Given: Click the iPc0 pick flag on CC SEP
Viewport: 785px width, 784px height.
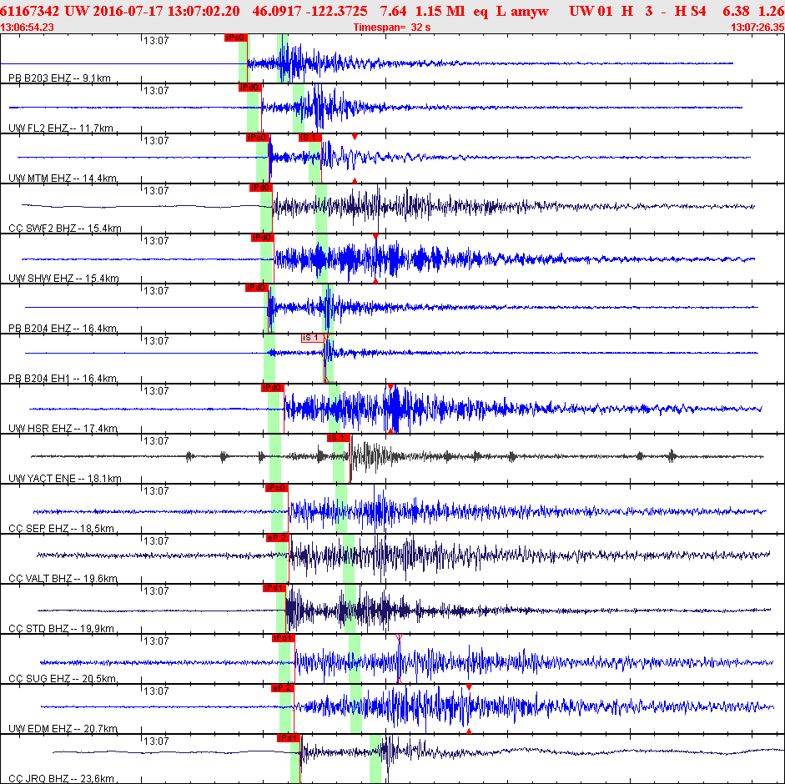Looking at the screenshot, I should click(x=276, y=488).
